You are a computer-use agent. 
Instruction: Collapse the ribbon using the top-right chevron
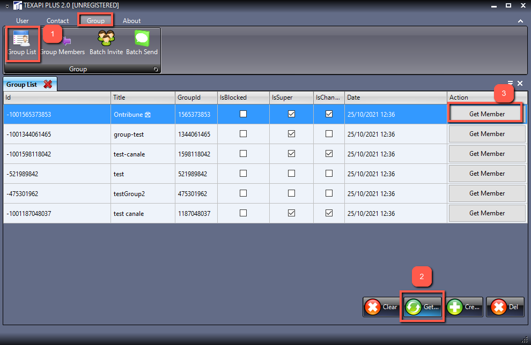520,21
